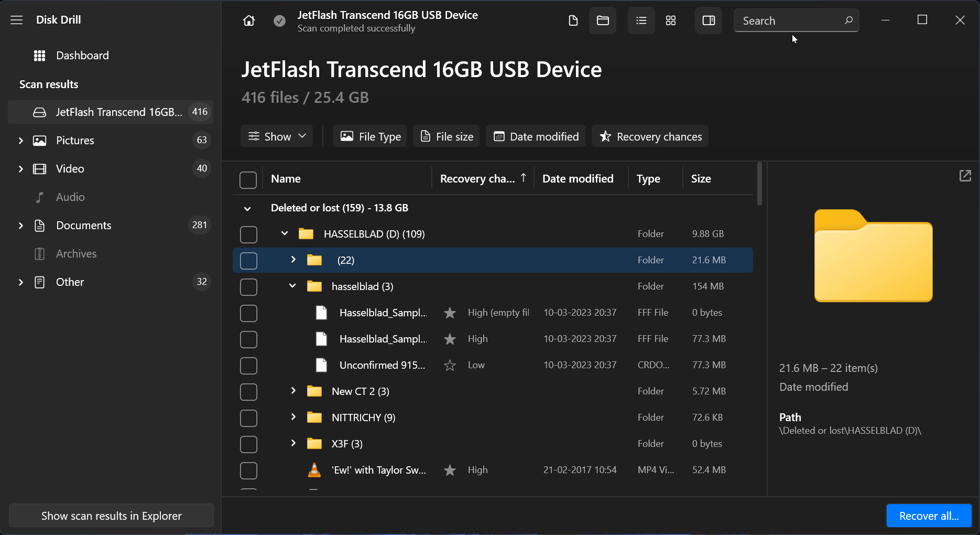
Task: Sort by Recovery chances column header
Action: tap(483, 179)
